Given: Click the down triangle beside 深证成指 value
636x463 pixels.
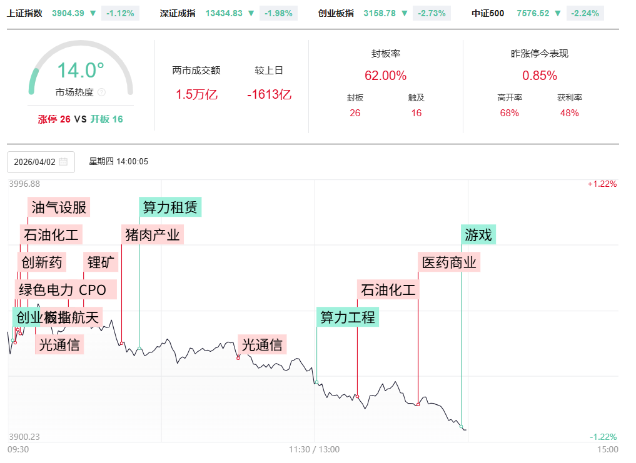Looking at the screenshot, I should pyautogui.click(x=251, y=13).
